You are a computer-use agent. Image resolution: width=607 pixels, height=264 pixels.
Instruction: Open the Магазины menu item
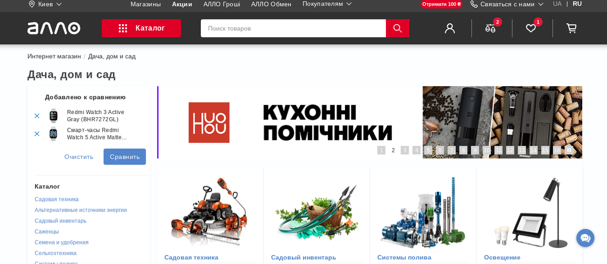coord(146,4)
